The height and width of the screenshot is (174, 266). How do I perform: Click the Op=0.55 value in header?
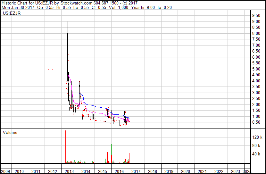[x=46, y=7]
